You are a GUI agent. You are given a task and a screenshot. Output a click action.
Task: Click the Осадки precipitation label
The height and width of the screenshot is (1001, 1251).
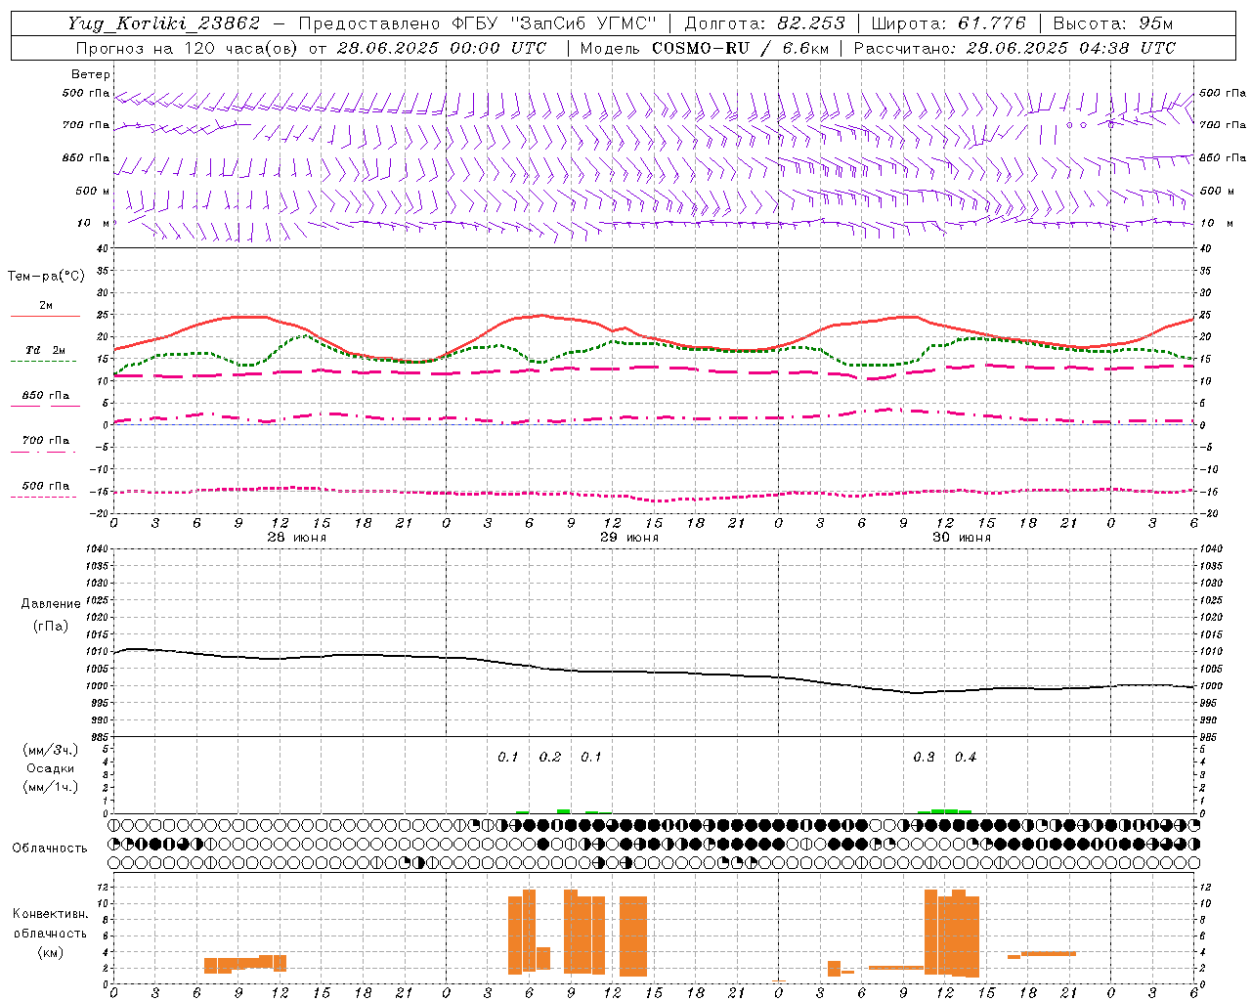point(51,768)
